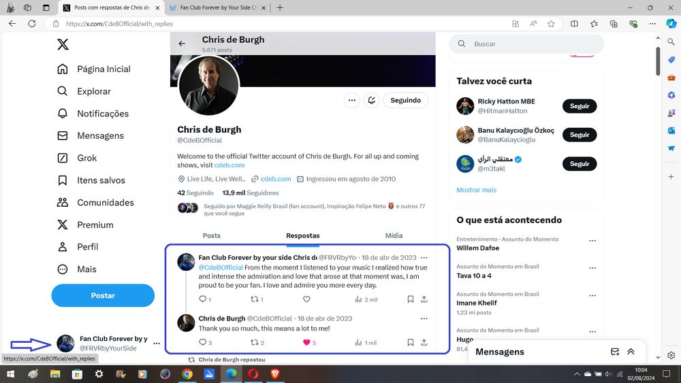Open Notificações in the sidebar

[93, 114]
